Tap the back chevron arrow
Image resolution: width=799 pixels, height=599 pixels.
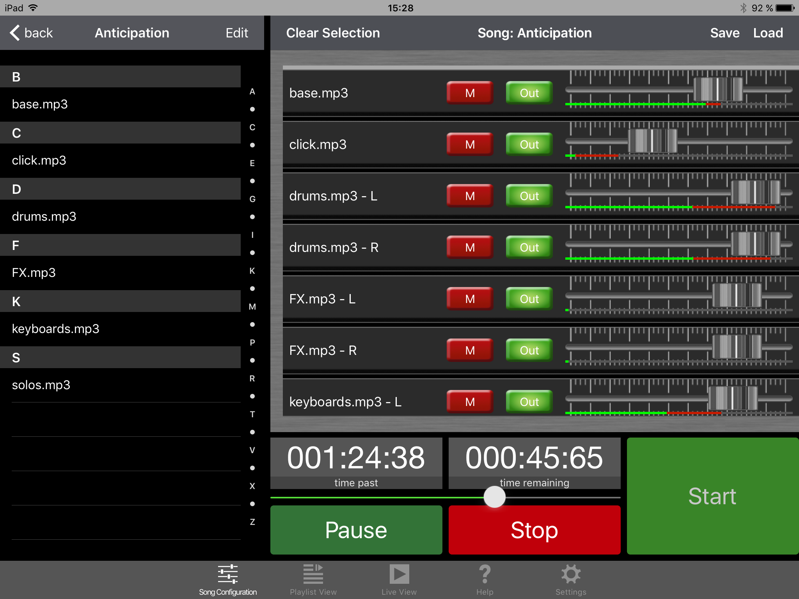[x=15, y=33]
